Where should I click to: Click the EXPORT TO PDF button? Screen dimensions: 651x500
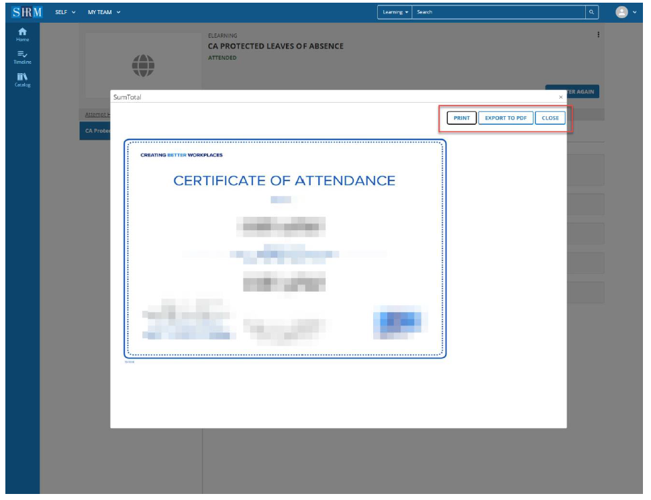[x=507, y=118]
